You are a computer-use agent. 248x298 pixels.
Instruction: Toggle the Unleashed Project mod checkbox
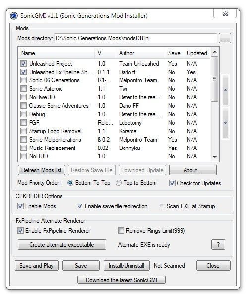pyautogui.click(x=23, y=64)
